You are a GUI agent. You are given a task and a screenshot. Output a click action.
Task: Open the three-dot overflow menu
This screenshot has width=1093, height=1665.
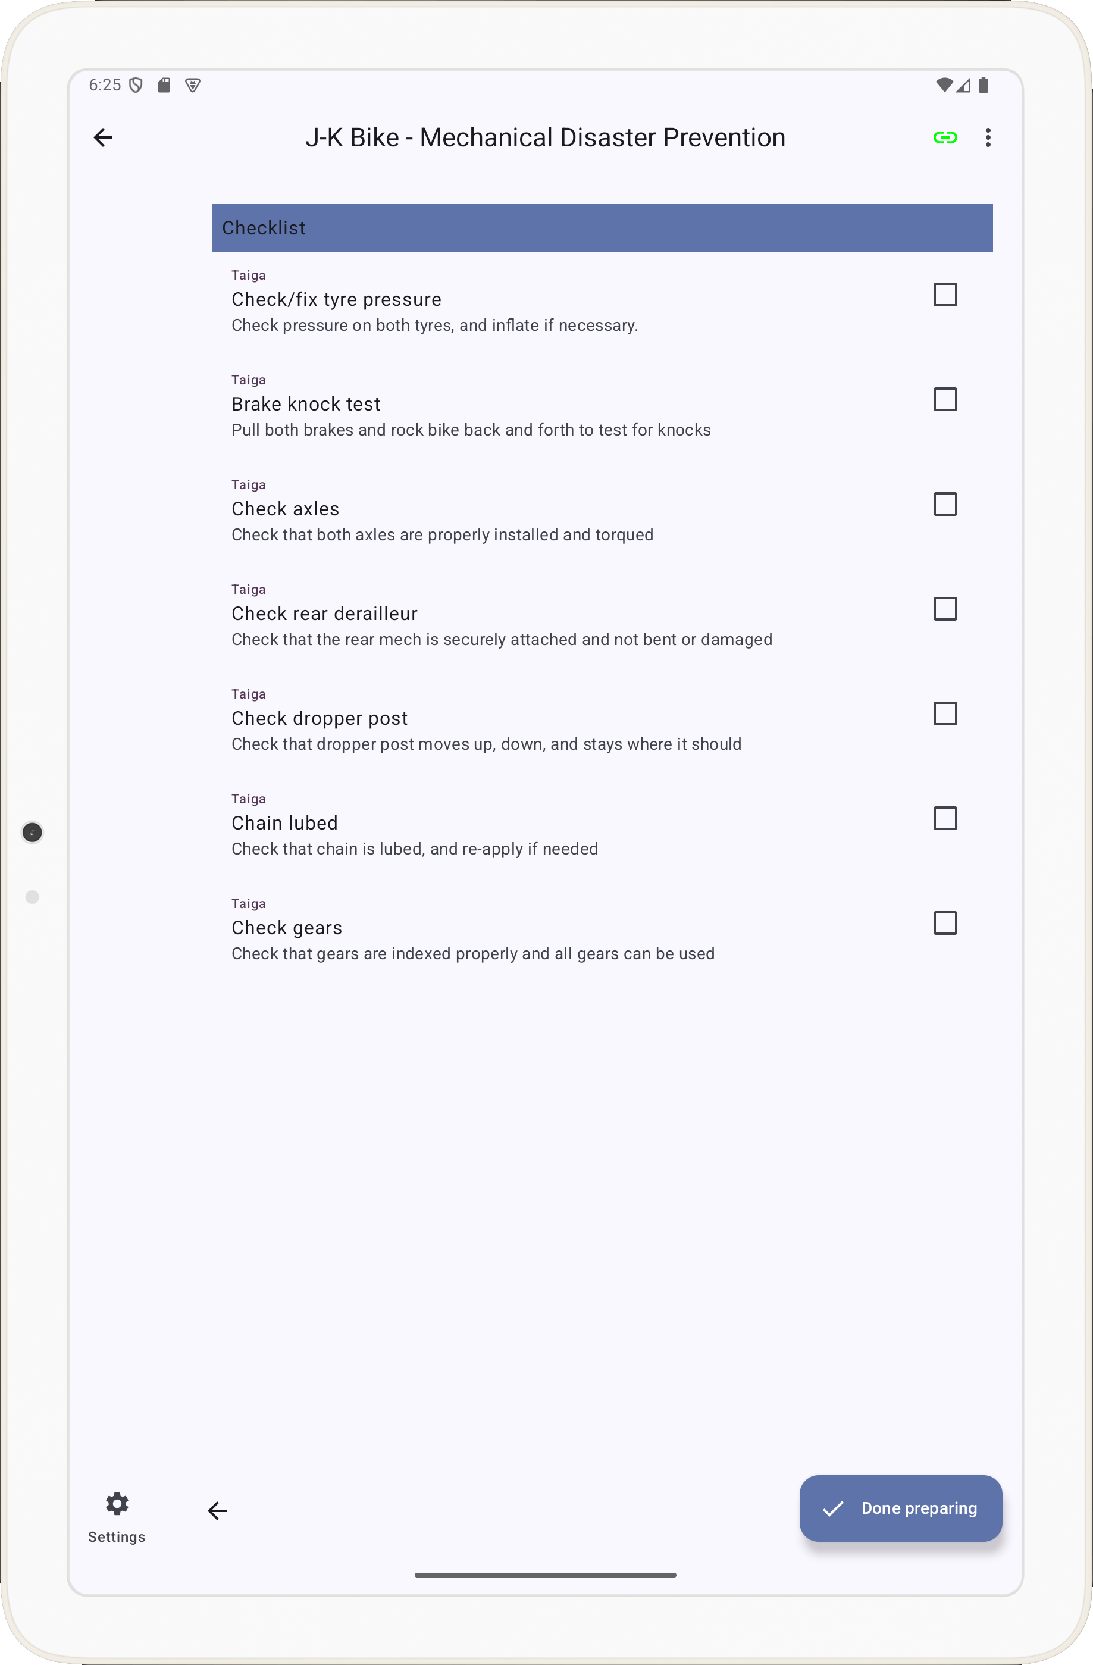click(x=988, y=138)
